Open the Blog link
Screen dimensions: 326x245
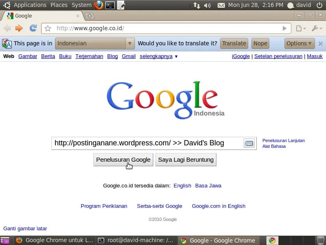tap(112, 56)
